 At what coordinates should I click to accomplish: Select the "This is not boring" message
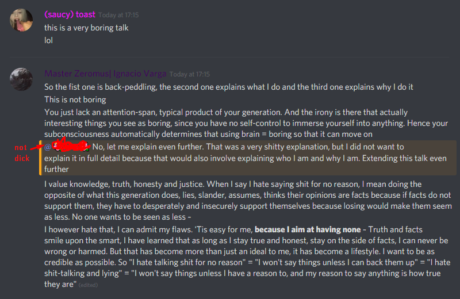tap(75, 99)
